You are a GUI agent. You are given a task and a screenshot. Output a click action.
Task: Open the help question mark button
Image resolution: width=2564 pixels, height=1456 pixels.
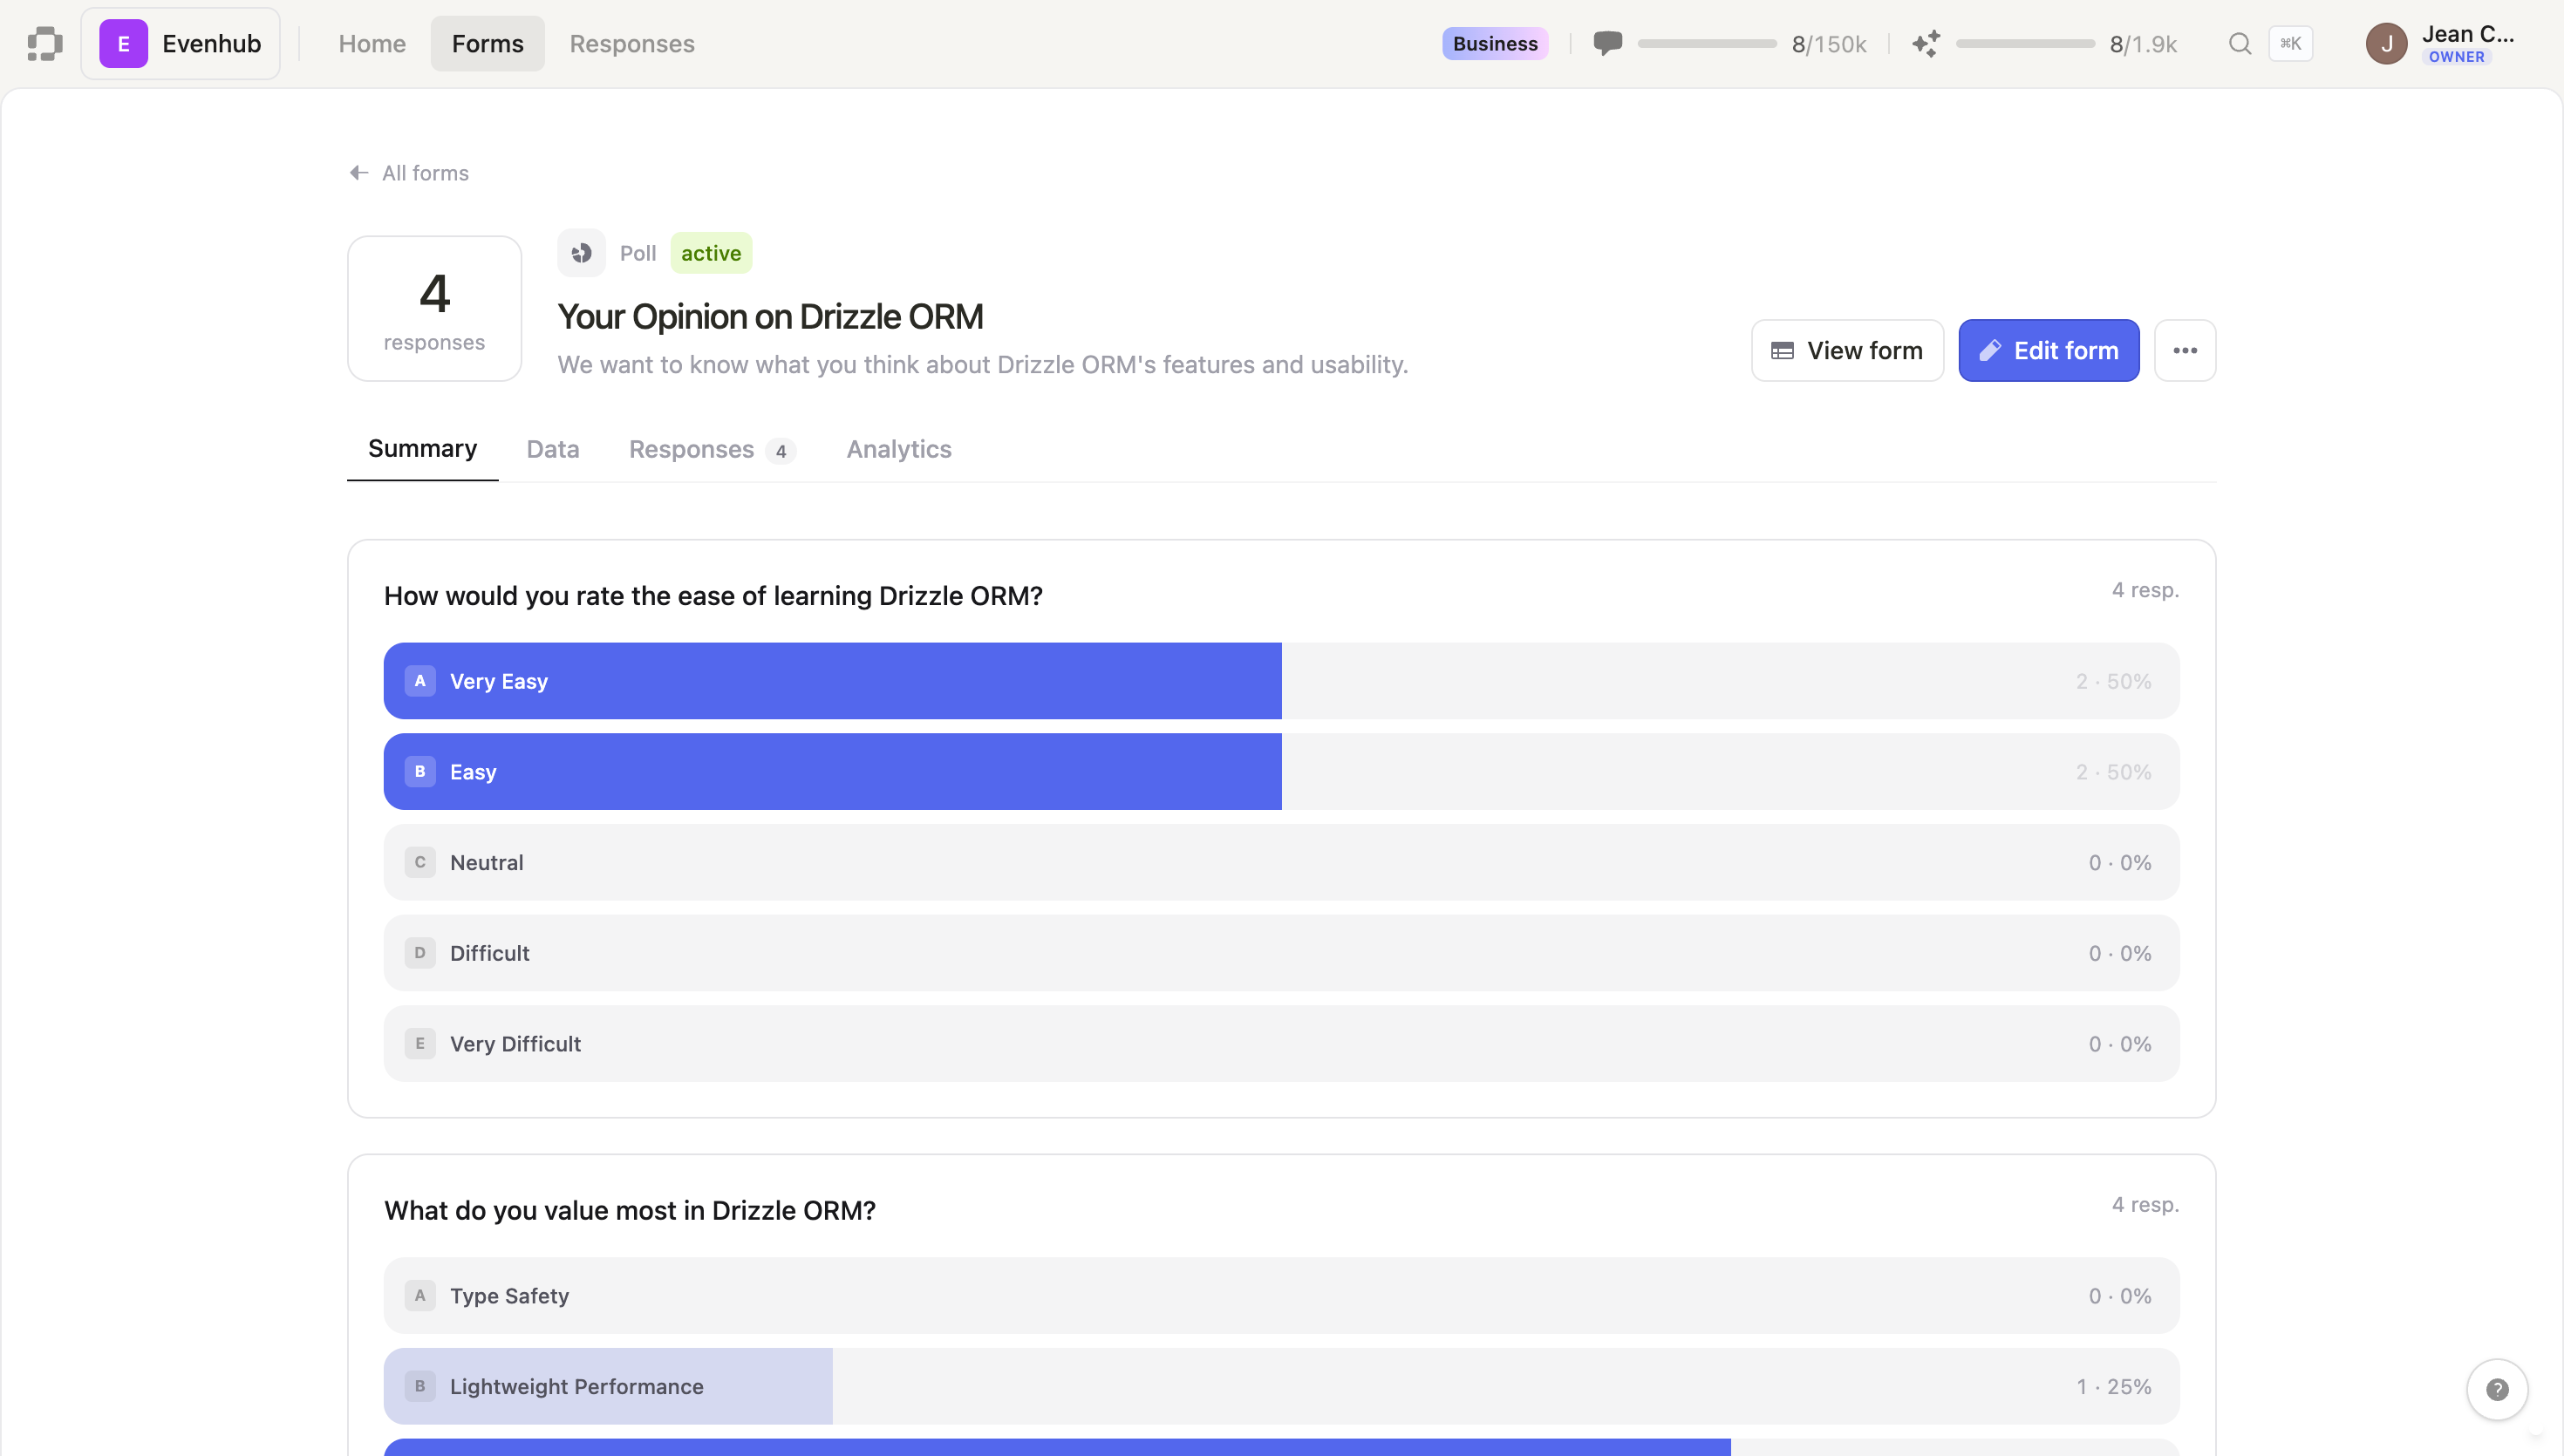point(2497,1390)
